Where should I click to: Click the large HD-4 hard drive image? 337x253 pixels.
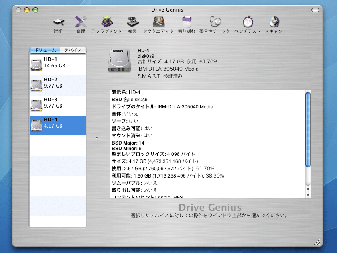[120, 60]
